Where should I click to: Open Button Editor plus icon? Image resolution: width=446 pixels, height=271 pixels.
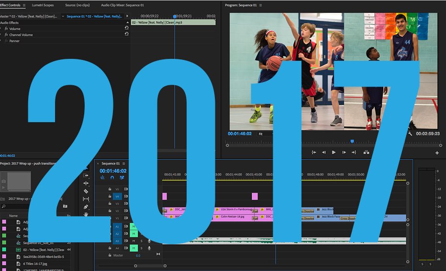tap(437, 153)
